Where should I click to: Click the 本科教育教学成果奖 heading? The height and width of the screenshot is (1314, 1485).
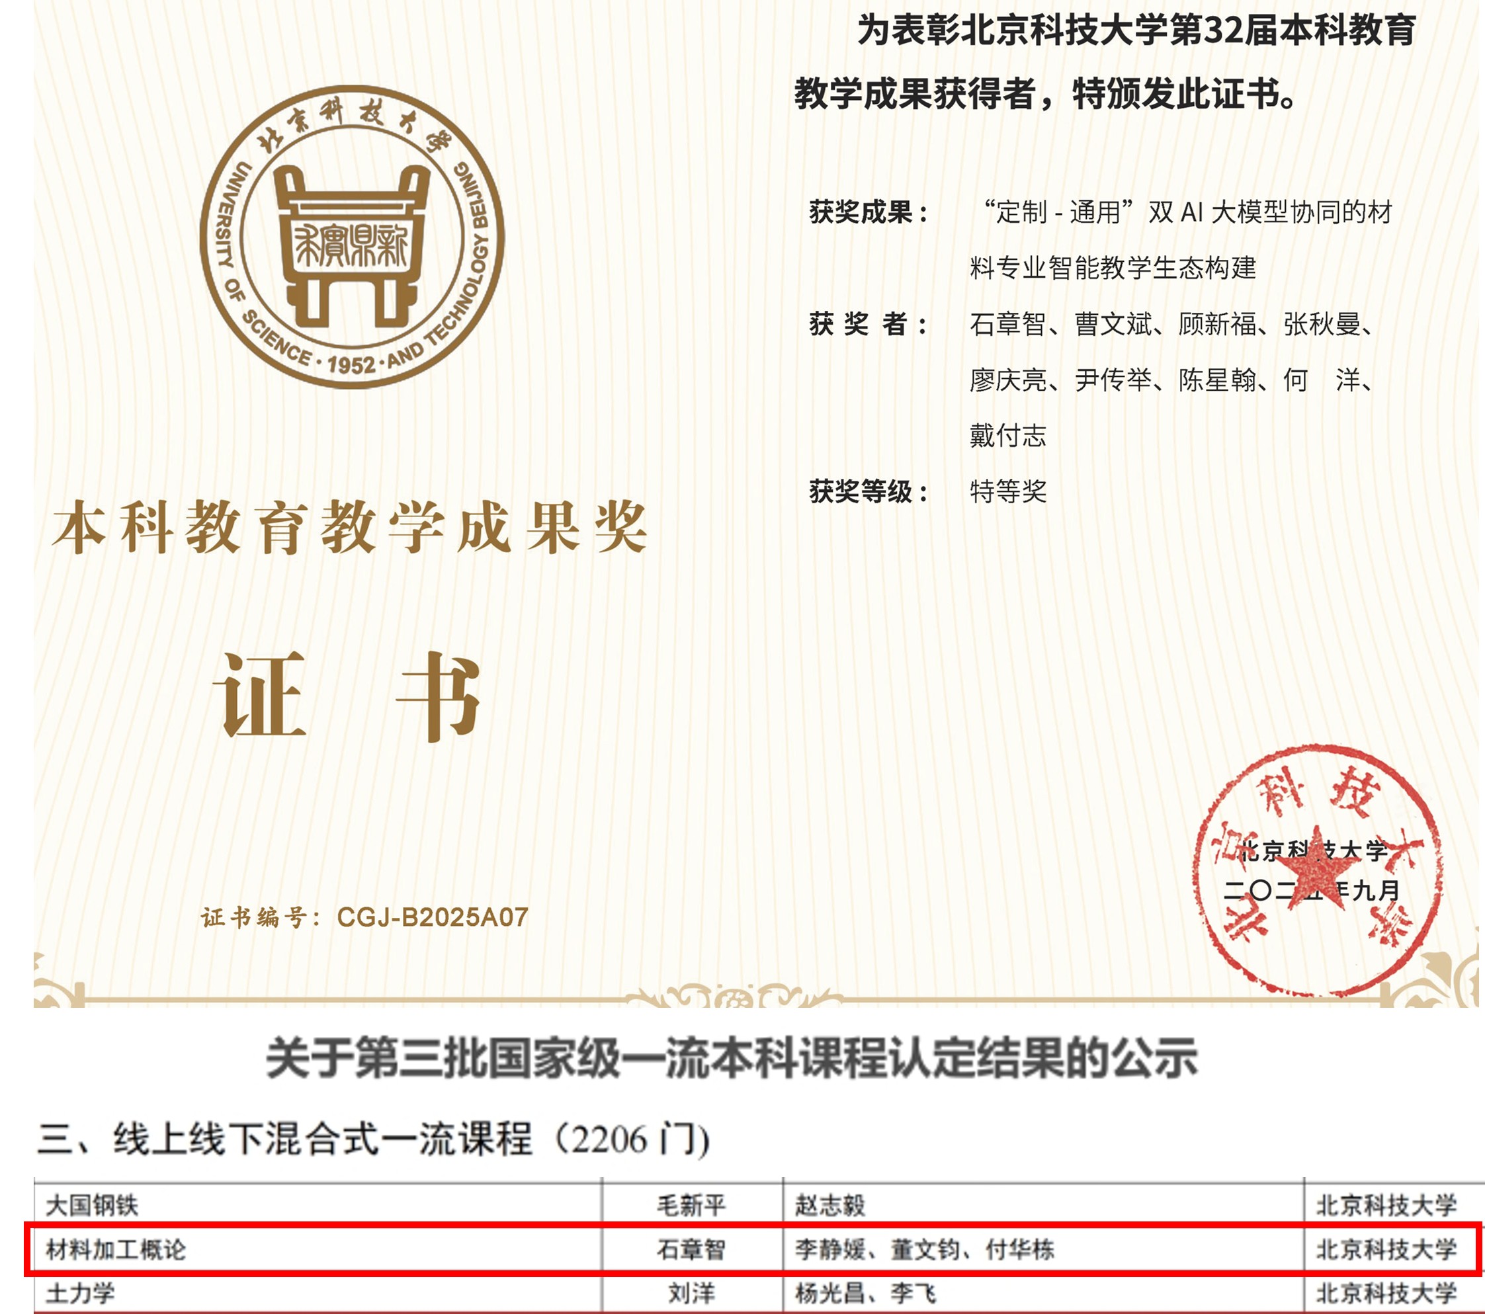coord(349,527)
